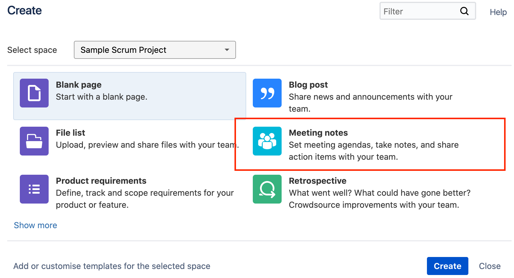
Task: Select the green Retrospective icon
Action: (267, 189)
